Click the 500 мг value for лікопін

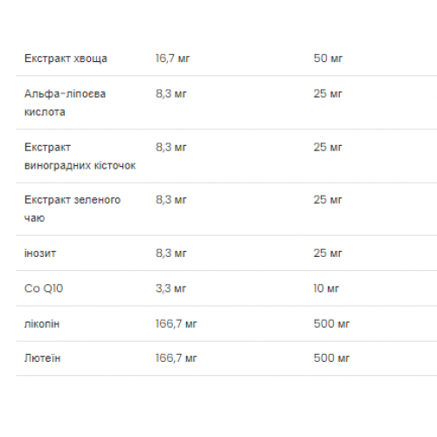331,324
